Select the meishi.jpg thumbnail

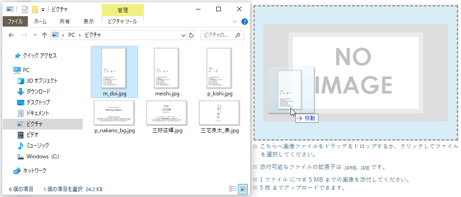tap(166, 68)
